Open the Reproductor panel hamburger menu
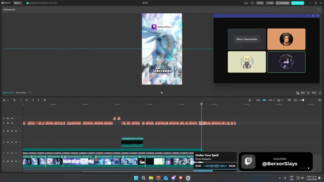324x182 pixels. 318,10
